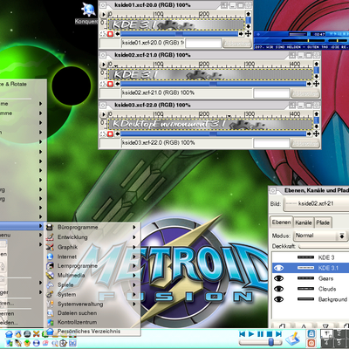Open blue home folder icon in panel
The height and width of the screenshot is (349, 349).
click(x=9, y=334)
